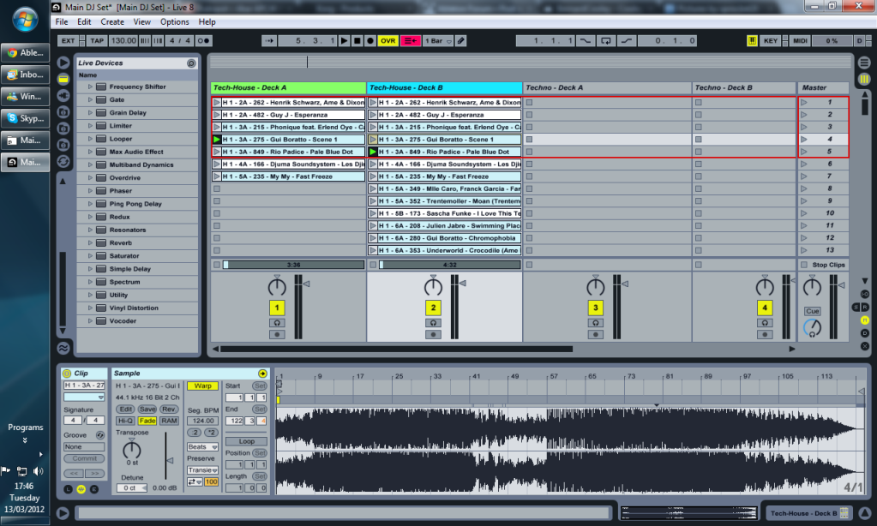
Task: Toggle the arrangement Loop switch
Action: point(606,41)
